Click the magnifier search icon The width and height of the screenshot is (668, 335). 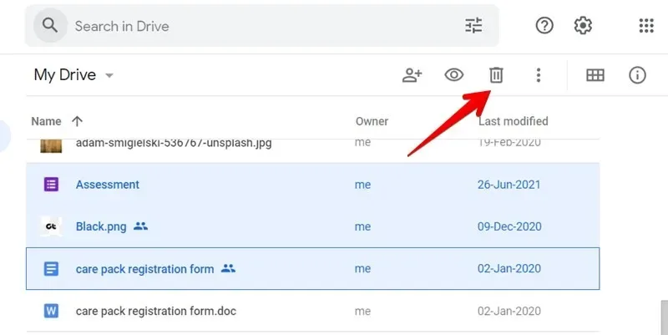click(50, 26)
